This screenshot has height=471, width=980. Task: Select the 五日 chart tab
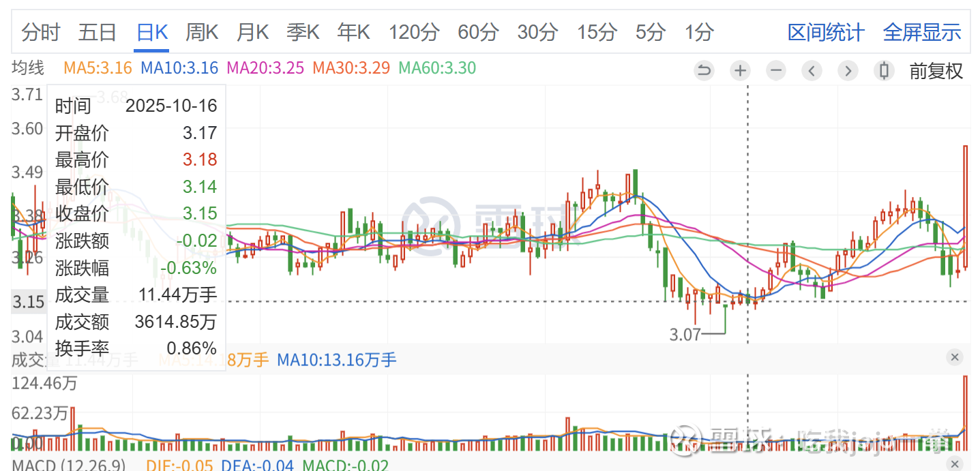tap(98, 32)
